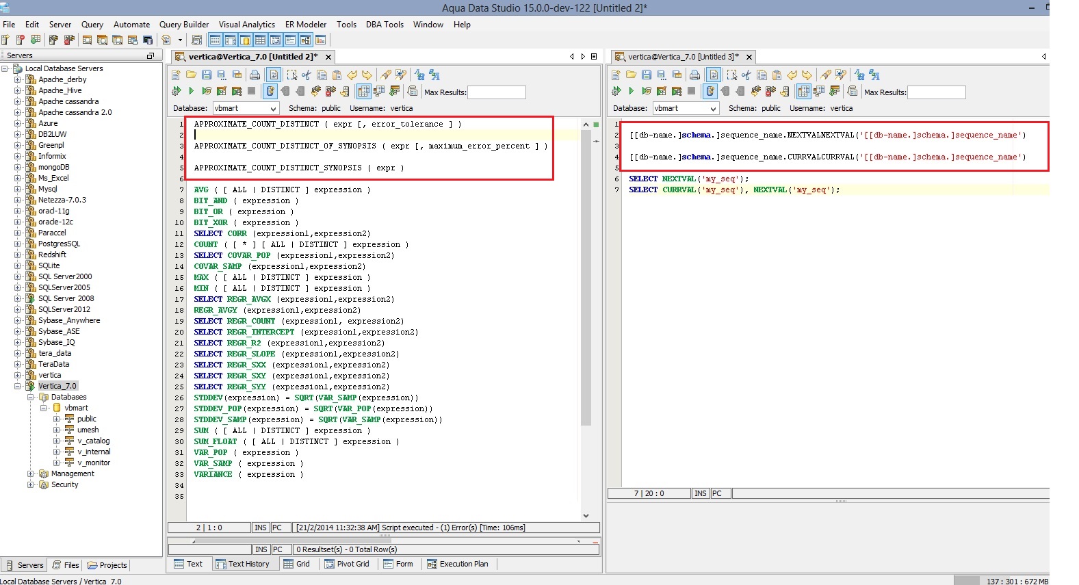Toggle the Servers panel restore button

150,55
